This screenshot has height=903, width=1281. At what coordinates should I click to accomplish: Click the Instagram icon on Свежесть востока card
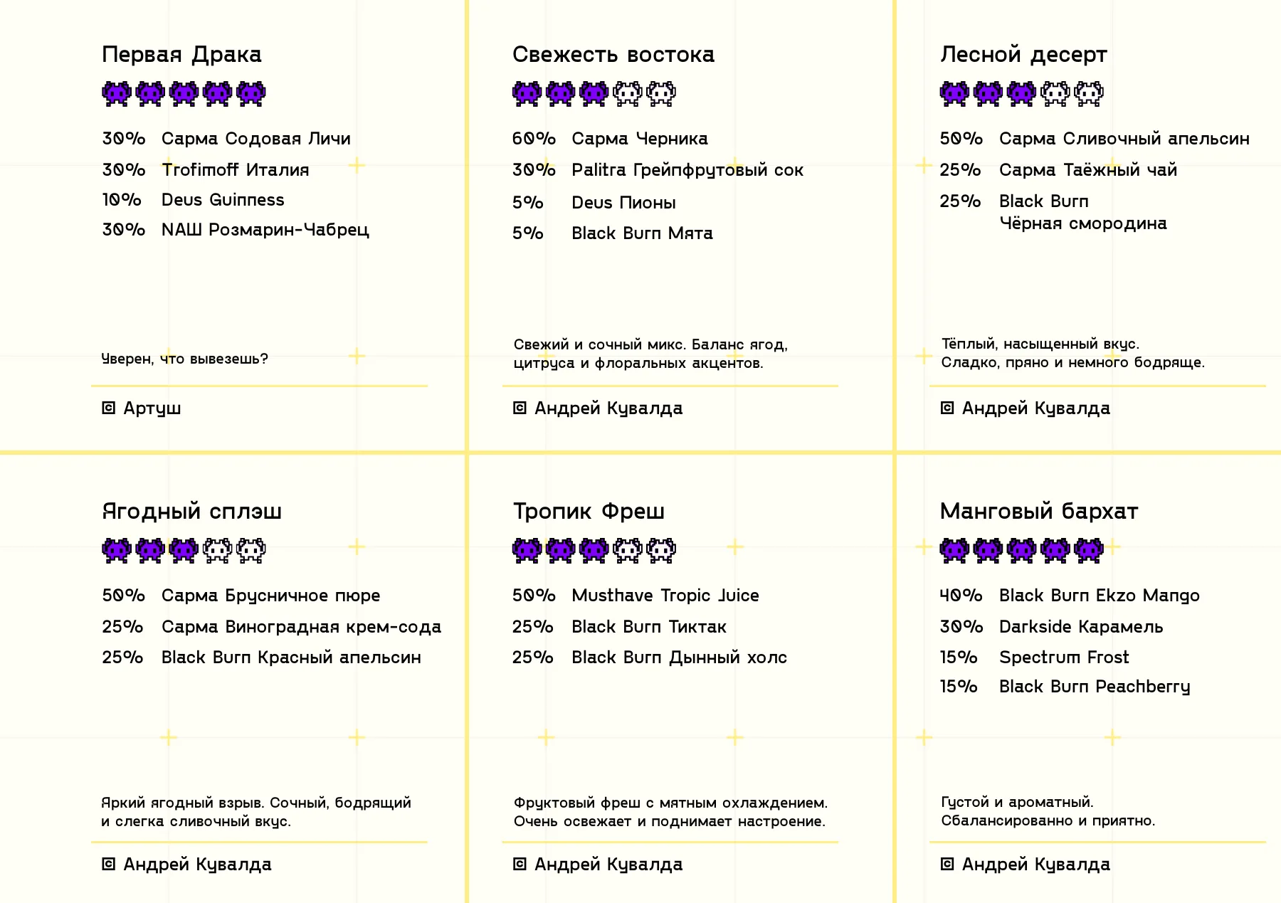[x=520, y=408]
